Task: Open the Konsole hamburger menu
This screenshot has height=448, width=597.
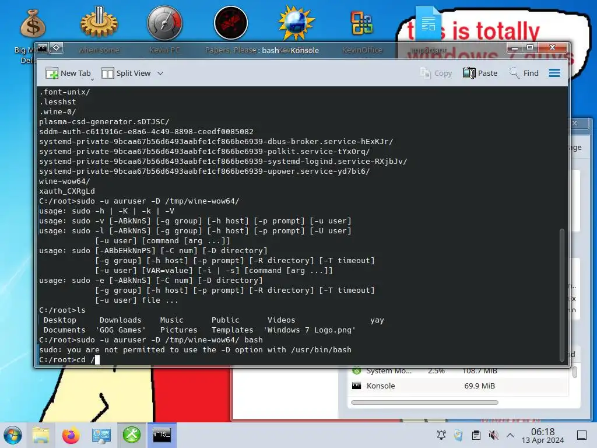Action: coord(554,73)
